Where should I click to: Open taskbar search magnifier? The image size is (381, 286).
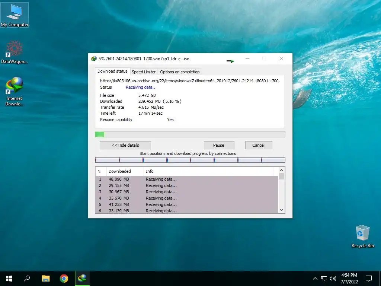pyautogui.click(x=27, y=279)
